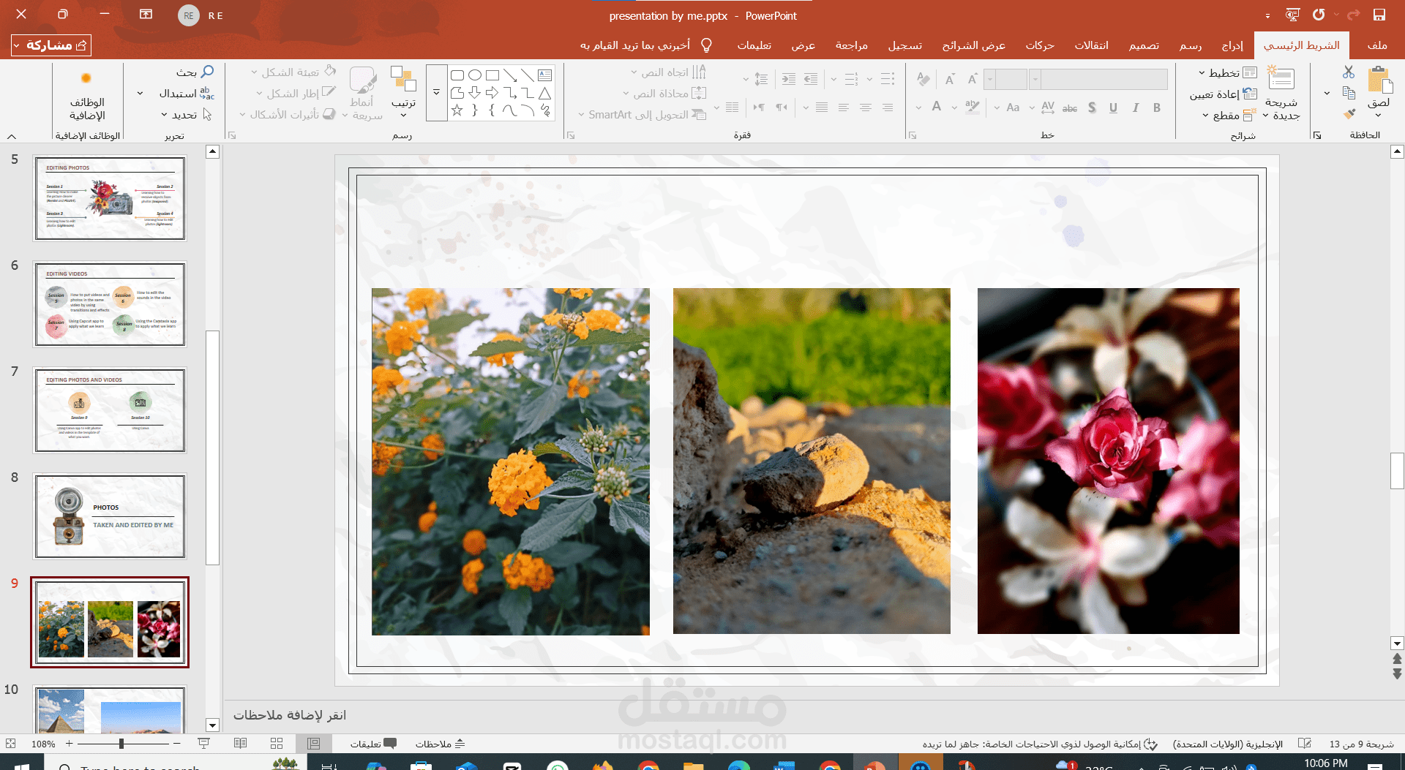Screen dimensions: 1405x770
Task: Click the Character Spacing (AV) icon
Action: (1048, 107)
